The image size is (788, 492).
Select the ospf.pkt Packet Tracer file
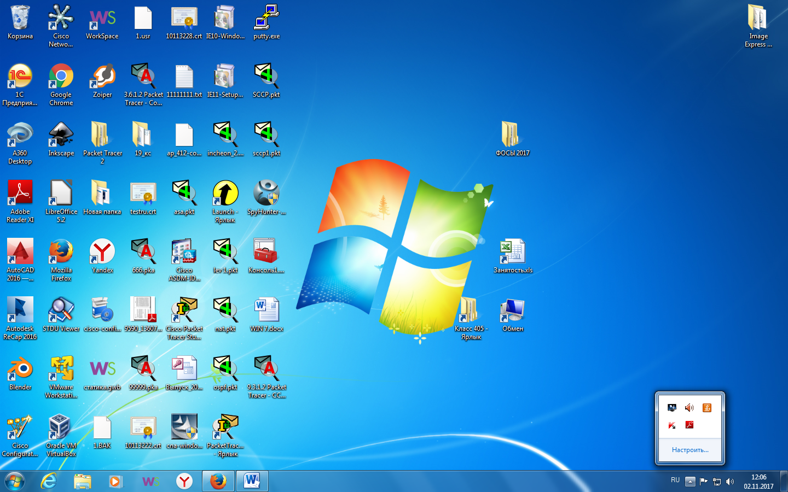(225, 373)
